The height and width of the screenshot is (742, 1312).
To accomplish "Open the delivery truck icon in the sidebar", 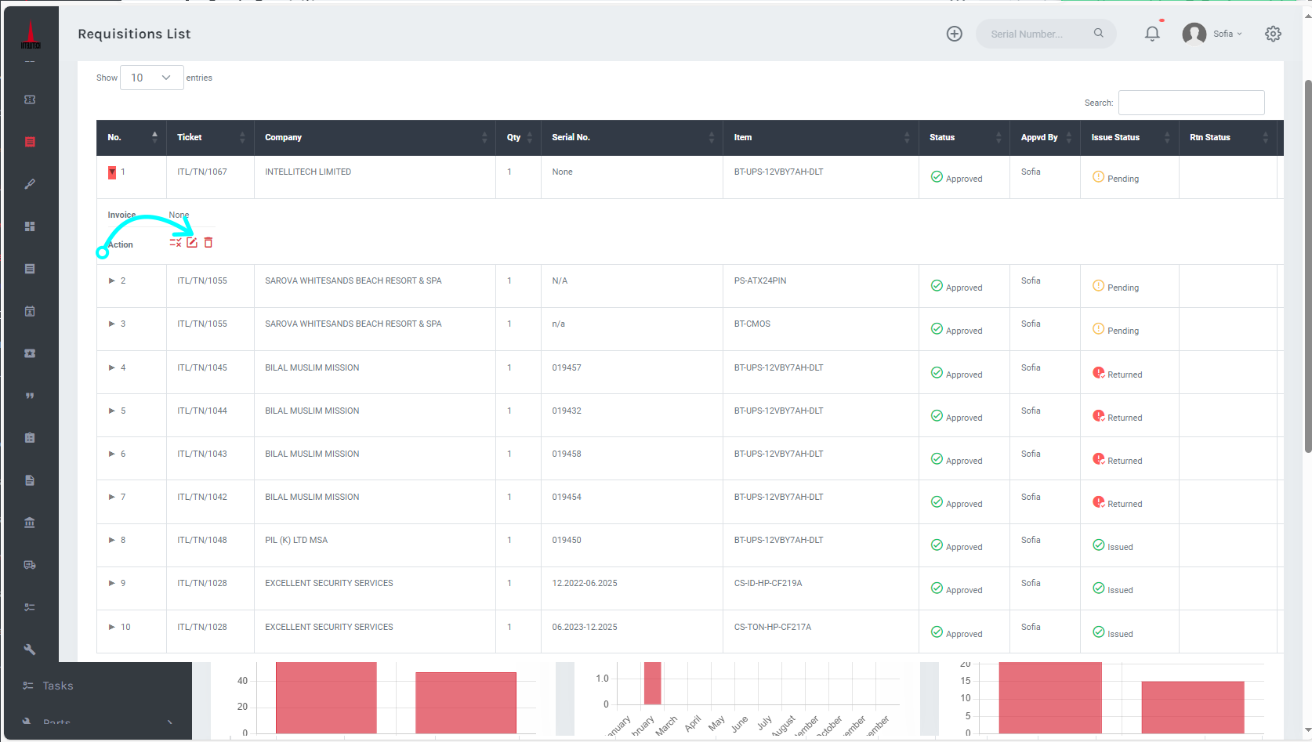I will click(x=30, y=565).
